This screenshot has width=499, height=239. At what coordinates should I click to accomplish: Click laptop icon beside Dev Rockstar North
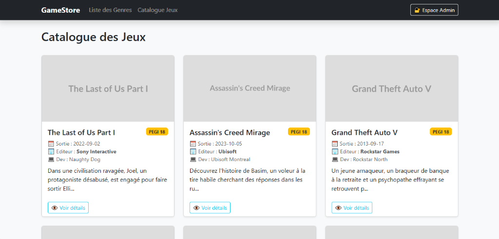pos(335,160)
